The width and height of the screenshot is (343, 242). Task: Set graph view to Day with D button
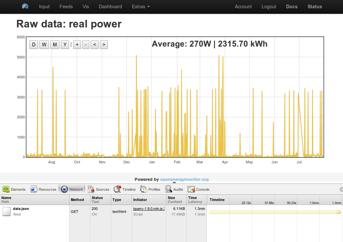pos(34,45)
